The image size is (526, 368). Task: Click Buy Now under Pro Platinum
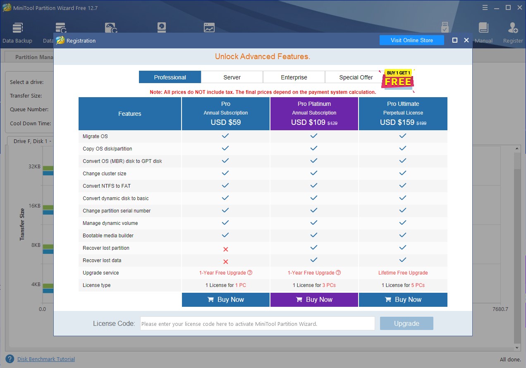314,300
